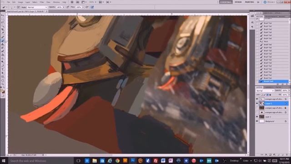
Task: Switch to Design workspace
Action: pyautogui.click(x=238, y=2)
